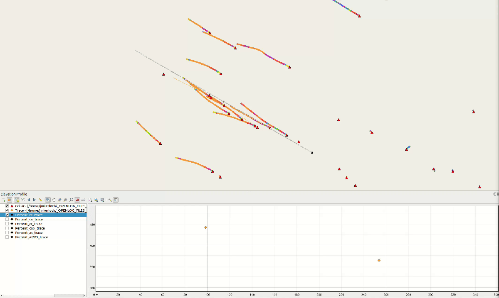Activate the Pan hand tool

tap(54, 200)
